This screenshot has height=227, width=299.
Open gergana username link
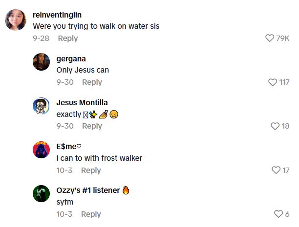[x=71, y=58]
